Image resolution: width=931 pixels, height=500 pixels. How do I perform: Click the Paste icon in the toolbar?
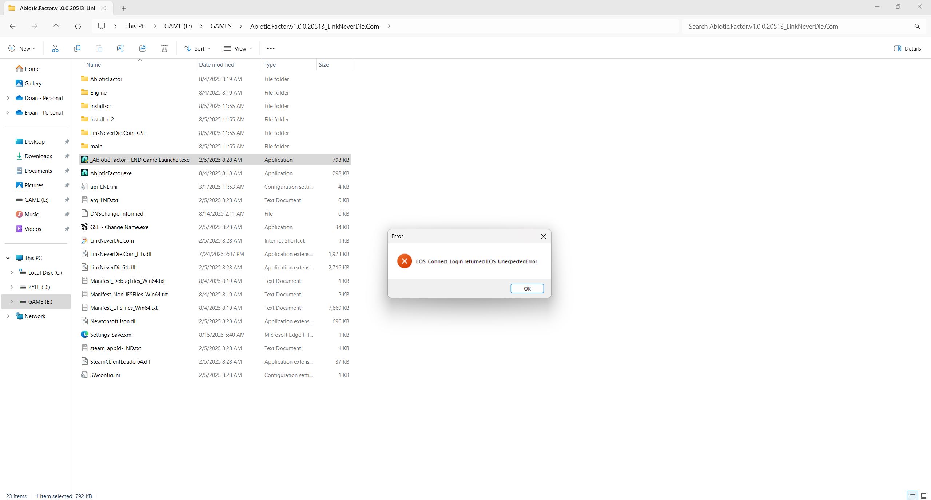coord(99,48)
